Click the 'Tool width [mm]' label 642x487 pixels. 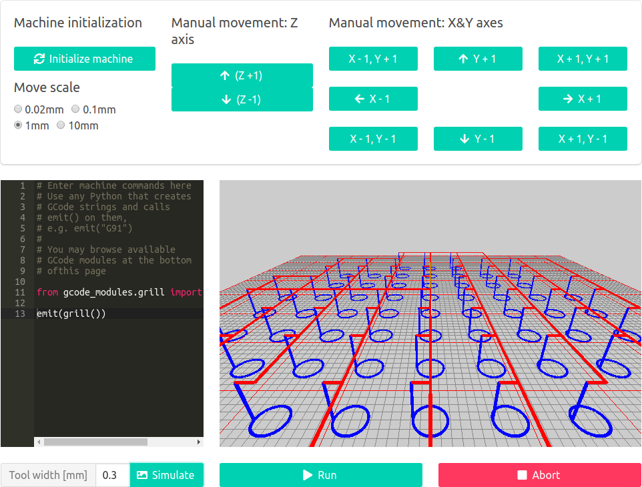[x=48, y=475]
